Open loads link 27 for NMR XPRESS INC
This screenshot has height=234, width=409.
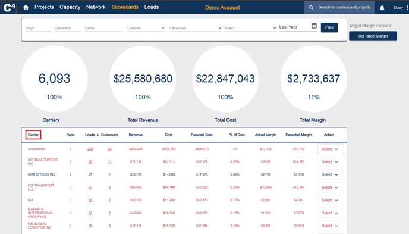[x=90, y=174]
